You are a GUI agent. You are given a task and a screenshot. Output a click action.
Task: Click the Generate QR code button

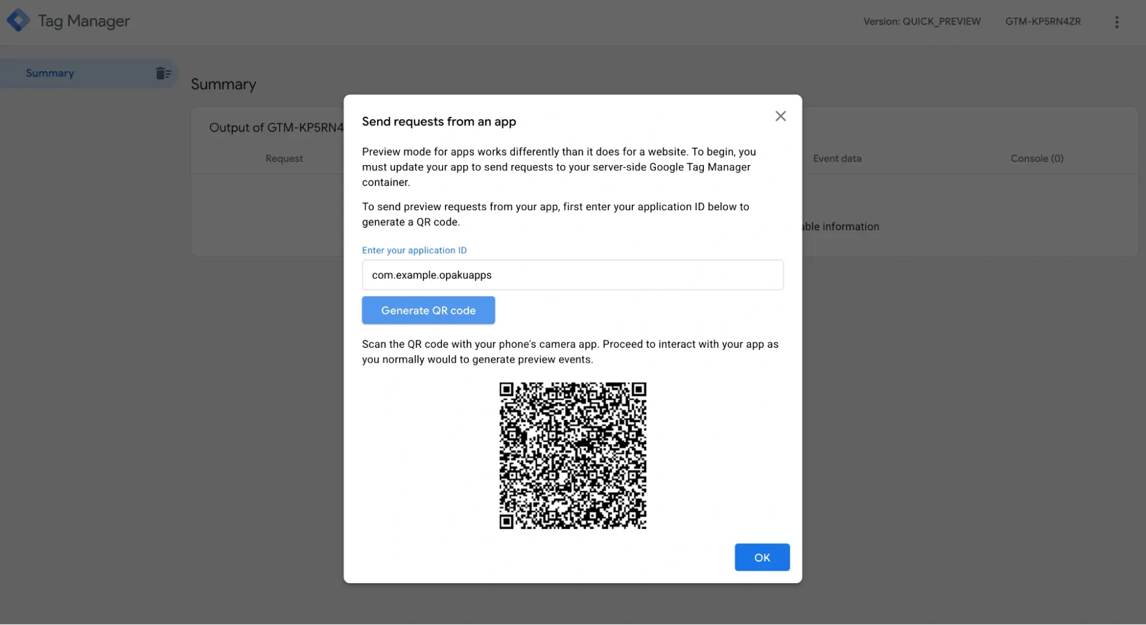pos(428,310)
